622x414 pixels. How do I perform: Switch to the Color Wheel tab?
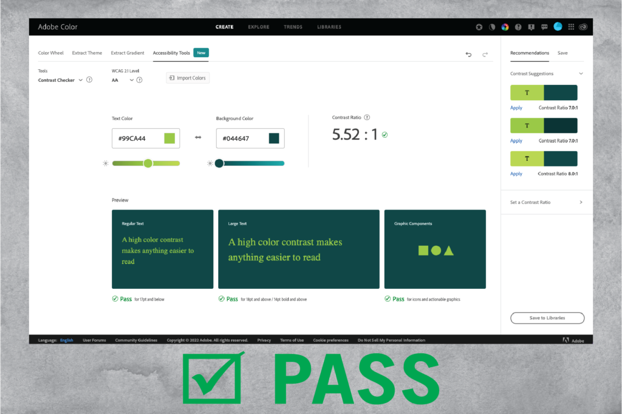tap(51, 53)
